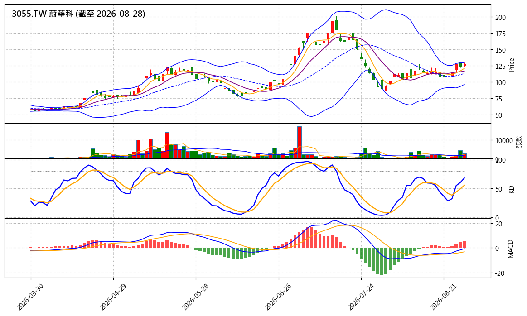Screen dimensions: 527x316
Task: Click the 75 tick on the Price axis
Action: point(498,99)
